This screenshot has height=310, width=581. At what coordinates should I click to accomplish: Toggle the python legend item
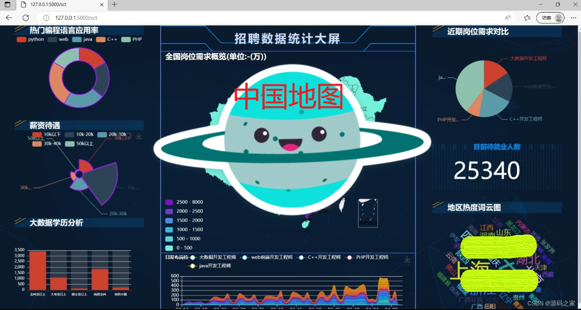click(x=30, y=39)
